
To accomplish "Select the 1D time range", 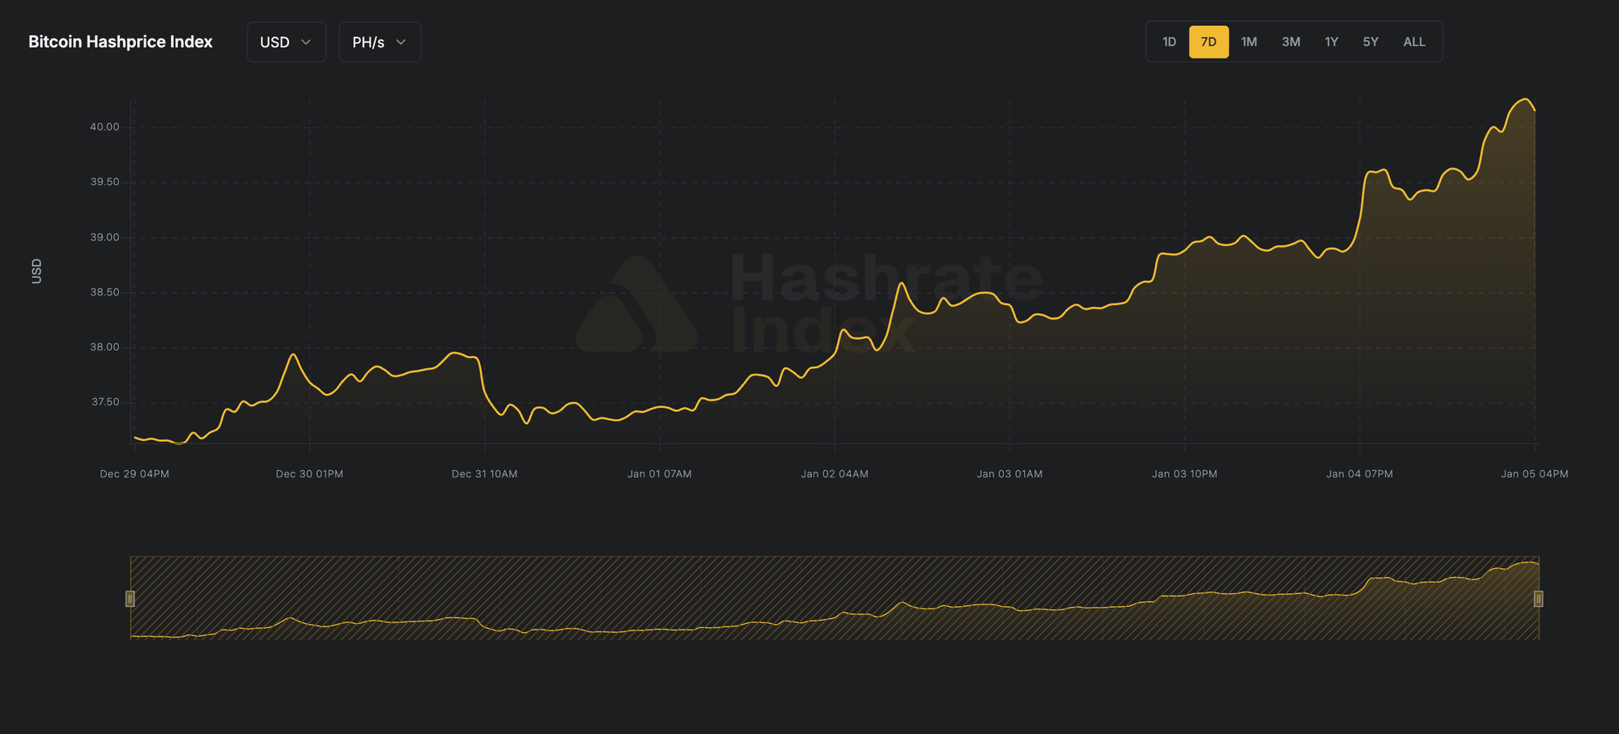I will point(1167,41).
